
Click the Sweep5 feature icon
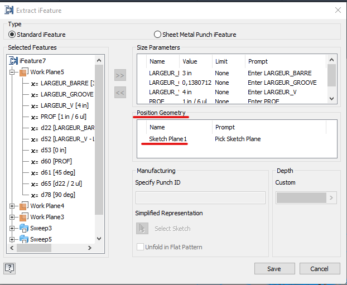pos(23,239)
